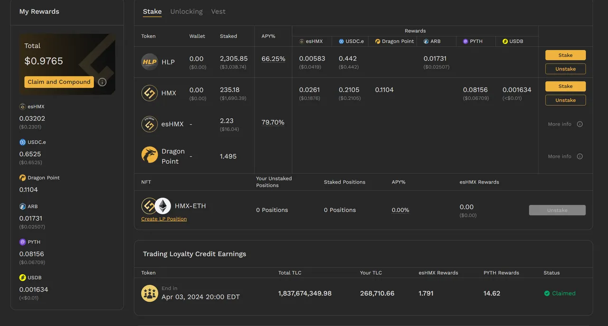Click esHMX staked amount 2.23
Image resolution: width=608 pixels, height=326 pixels.
tap(227, 121)
